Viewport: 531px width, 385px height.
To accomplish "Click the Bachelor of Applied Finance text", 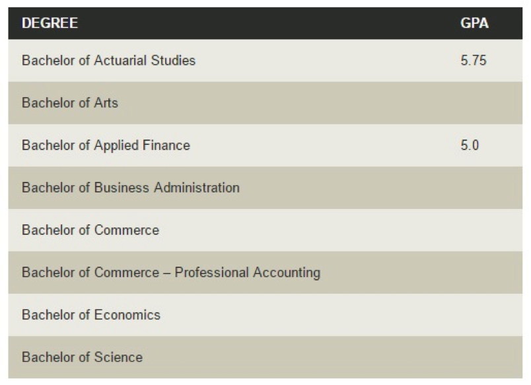I will pyautogui.click(x=106, y=145).
